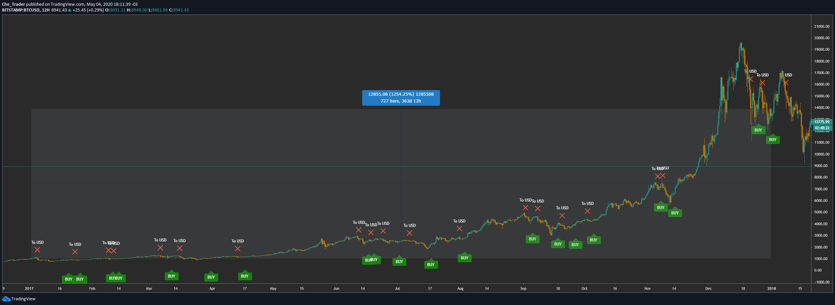
Task: Click the open value O:8691.11
Action: [x=115, y=10]
